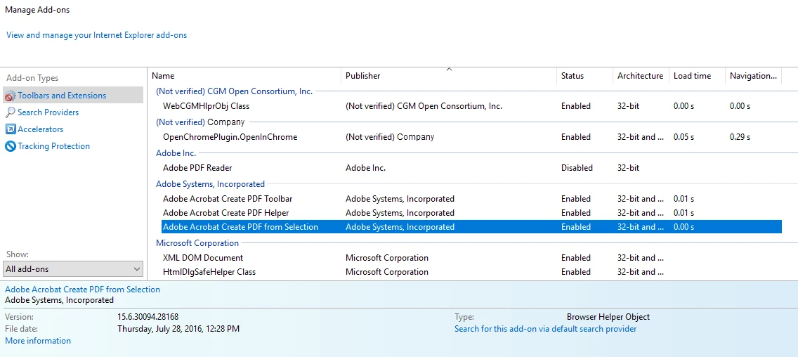Open the More information link

38,341
